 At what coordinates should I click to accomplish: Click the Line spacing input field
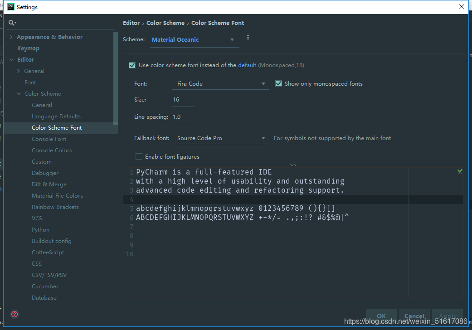click(182, 116)
